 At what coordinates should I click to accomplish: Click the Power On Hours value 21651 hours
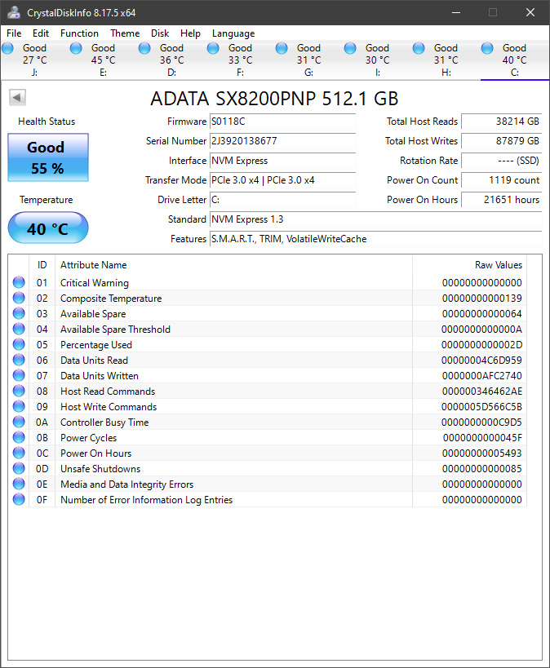501,200
